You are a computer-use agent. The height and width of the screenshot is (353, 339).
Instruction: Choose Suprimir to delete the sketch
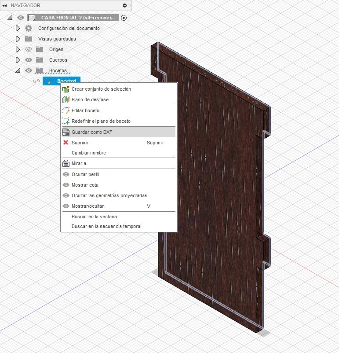119,143
